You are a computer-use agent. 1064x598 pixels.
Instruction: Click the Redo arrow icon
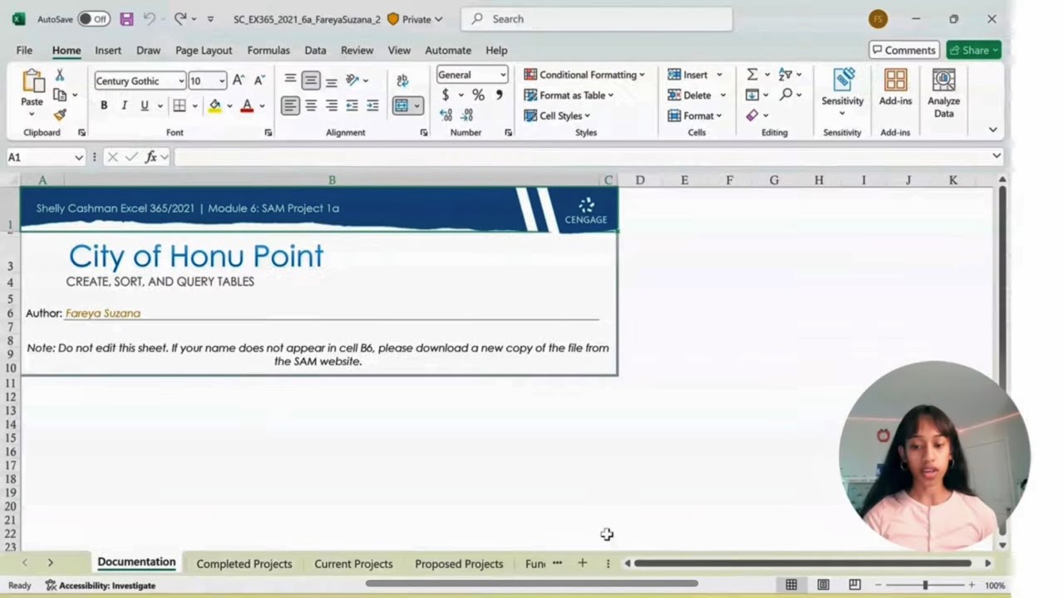pyautogui.click(x=180, y=19)
